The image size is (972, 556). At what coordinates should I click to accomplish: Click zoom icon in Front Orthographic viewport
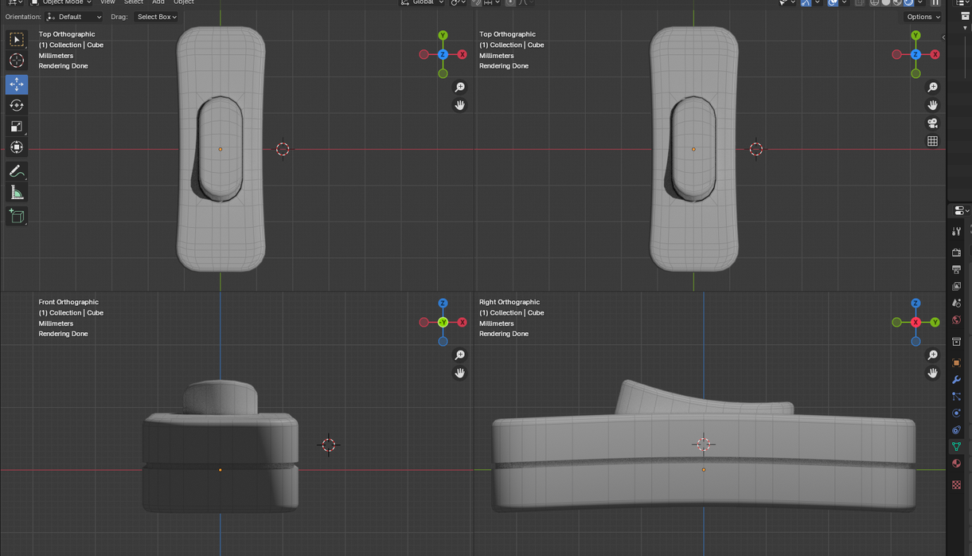pyautogui.click(x=459, y=355)
